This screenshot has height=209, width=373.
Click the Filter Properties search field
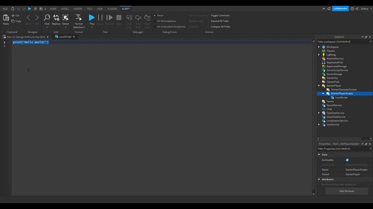(x=343, y=149)
